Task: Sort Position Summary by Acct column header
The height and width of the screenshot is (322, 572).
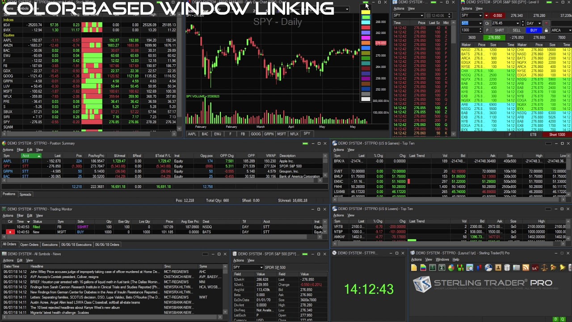Action: click(31, 156)
